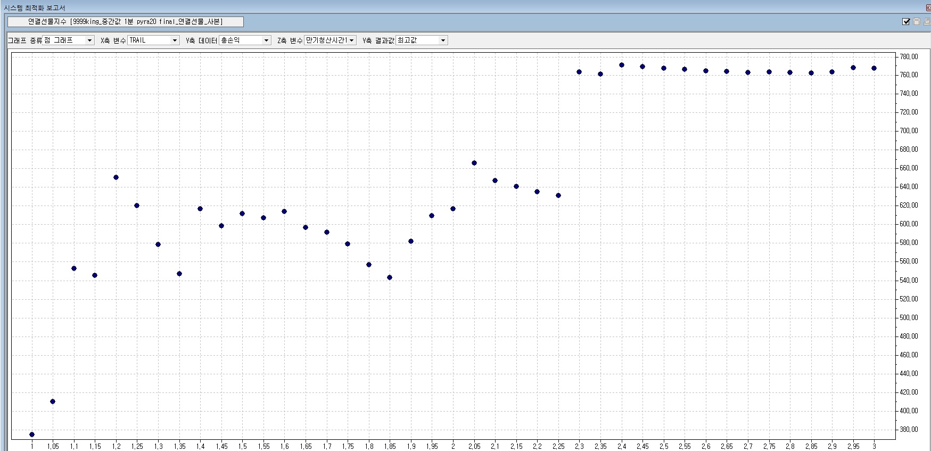Click the print icon at top right
The width and height of the screenshot is (931, 451).
click(x=927, y=21)
